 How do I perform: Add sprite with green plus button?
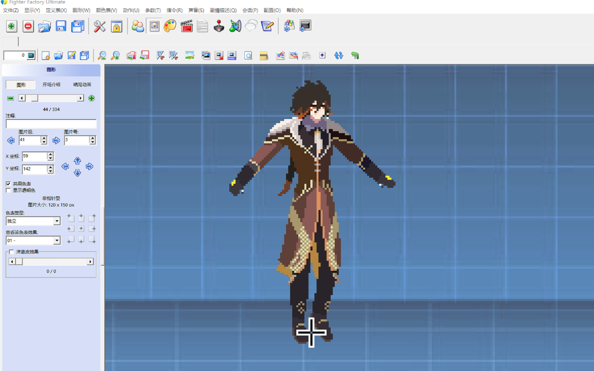[91, 98]
